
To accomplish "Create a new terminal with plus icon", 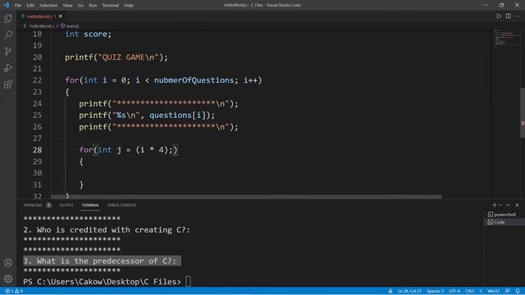I will tap(494, 205).
